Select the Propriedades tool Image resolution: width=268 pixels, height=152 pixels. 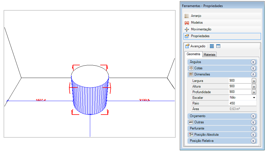tap(222, 36)
